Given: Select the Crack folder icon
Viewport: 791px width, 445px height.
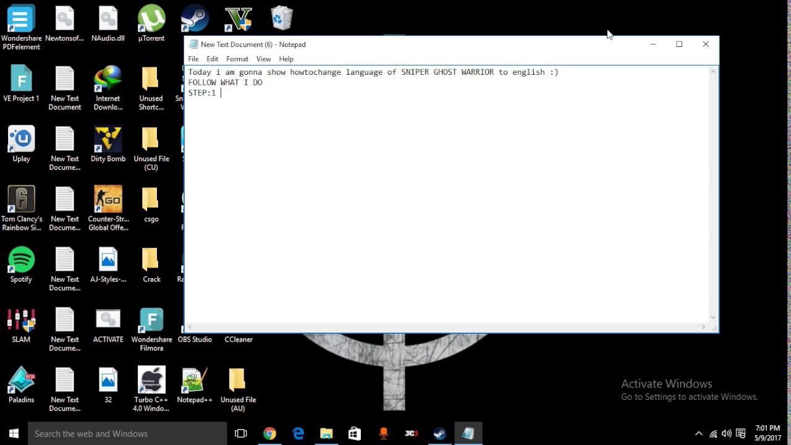Looking at the screenshot, I should 151,265.
